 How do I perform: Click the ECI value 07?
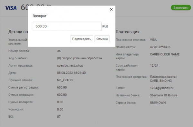pos(59,117)
